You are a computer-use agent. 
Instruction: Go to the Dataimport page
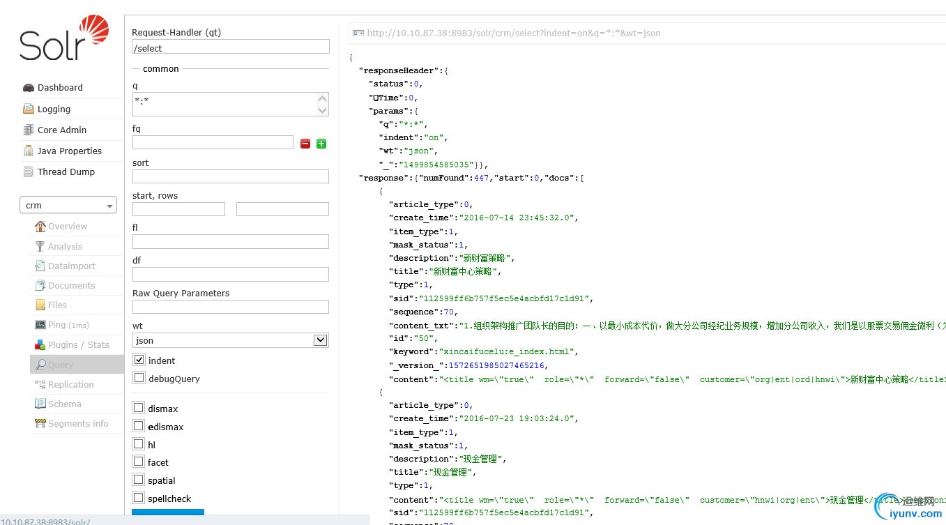(x=77, y=266)
